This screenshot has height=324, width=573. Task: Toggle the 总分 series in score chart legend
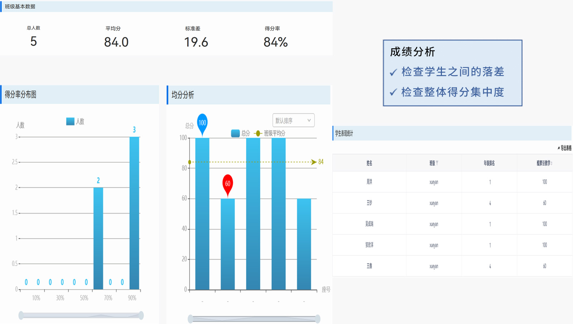[x=245, y=133]
